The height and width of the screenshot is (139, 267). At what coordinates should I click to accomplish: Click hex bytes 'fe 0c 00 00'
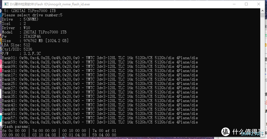click(14, 131)
